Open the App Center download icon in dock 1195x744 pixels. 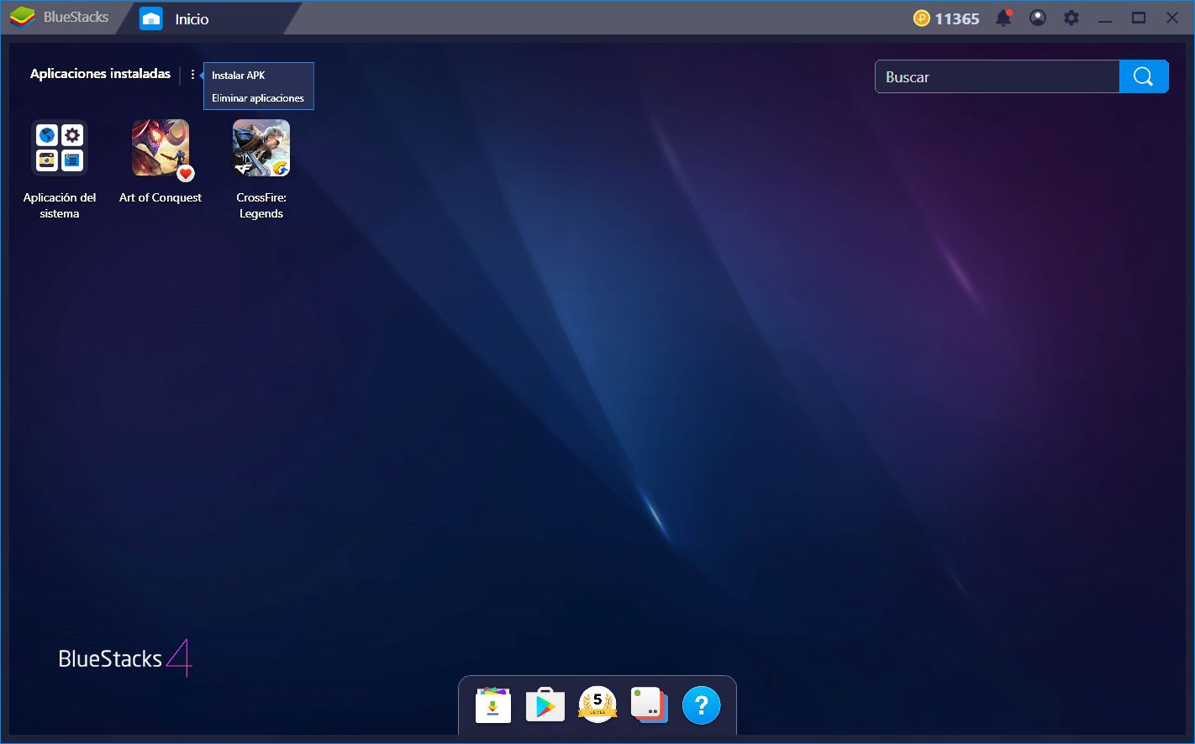click(493, 705)
